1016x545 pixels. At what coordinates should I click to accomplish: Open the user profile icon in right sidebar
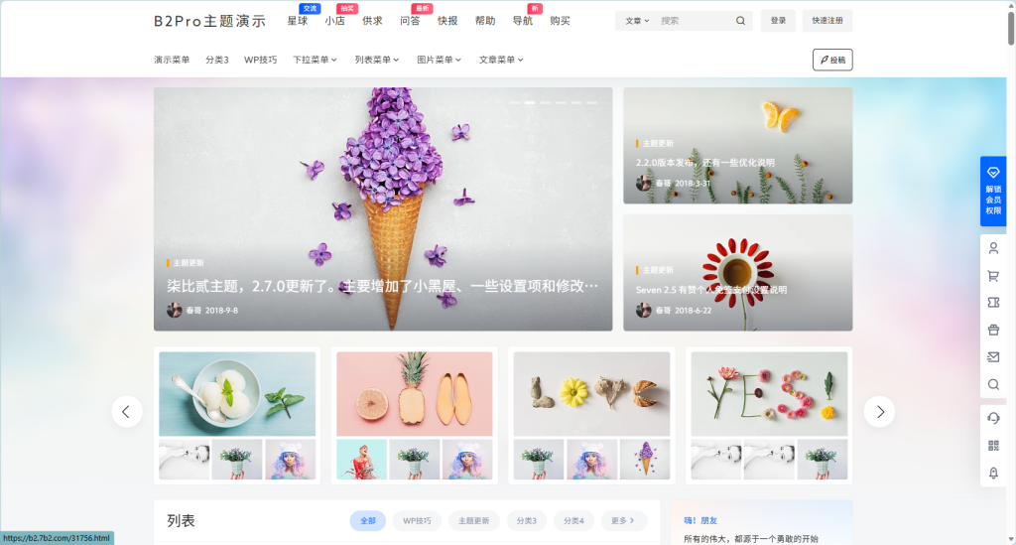(x=993, y=248)
